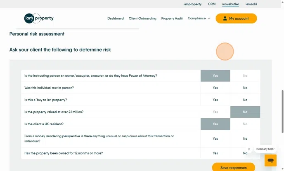Choose Yes for property over £1 million

click(x=215, y=112)
